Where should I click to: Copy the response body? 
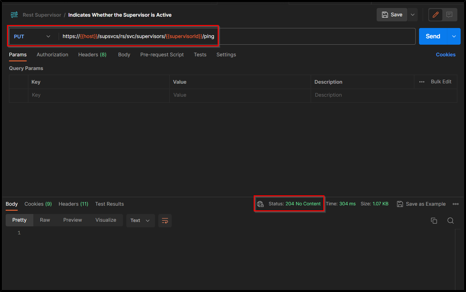coord(434,221)
